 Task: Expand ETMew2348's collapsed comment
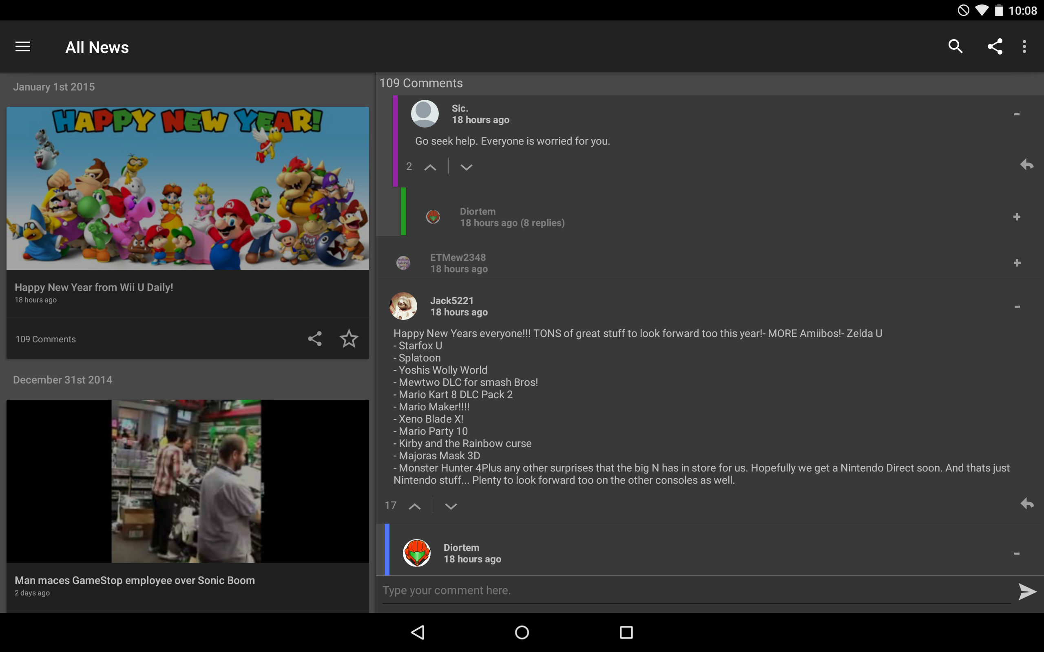point(1017,263)
